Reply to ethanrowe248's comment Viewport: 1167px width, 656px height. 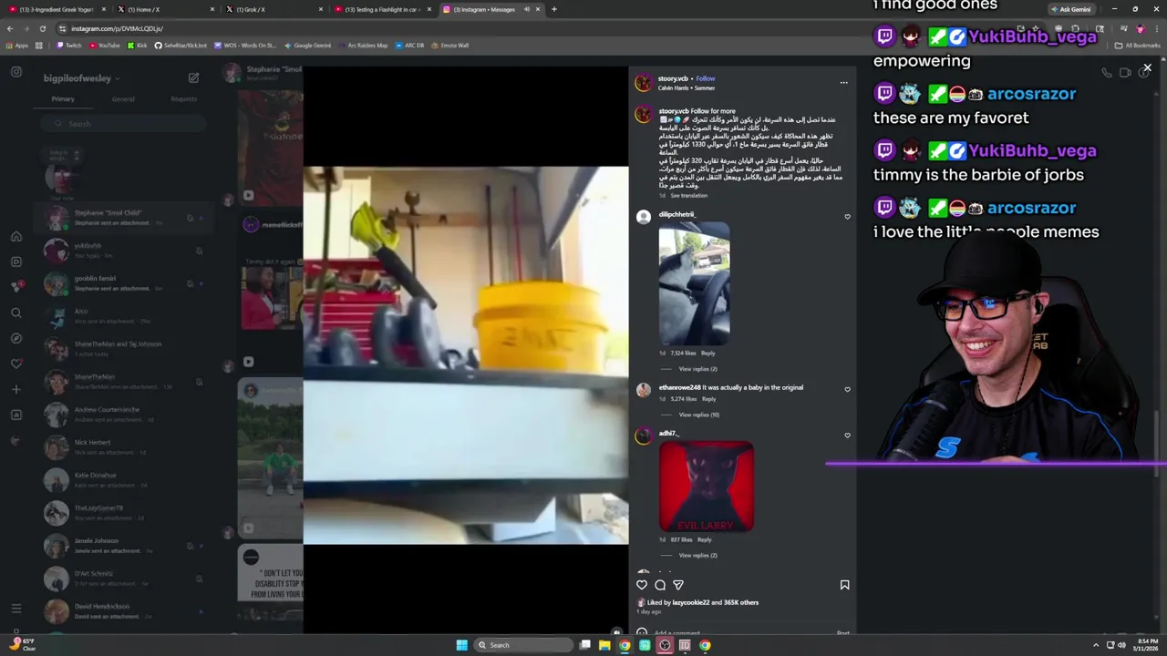(708, 399)
